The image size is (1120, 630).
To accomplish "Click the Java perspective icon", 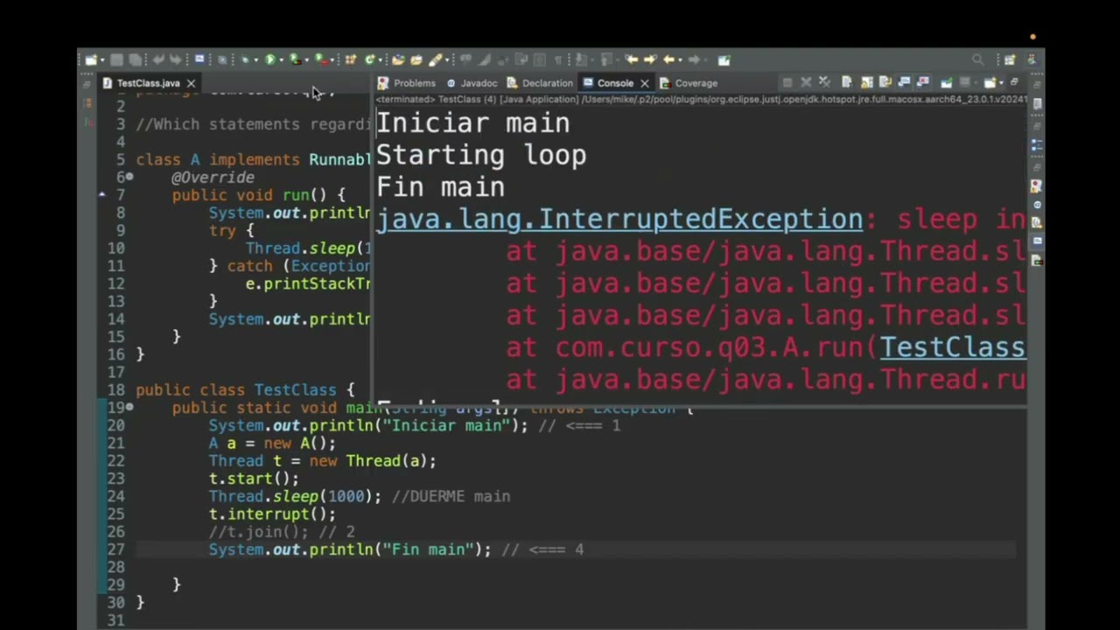I will click(1032, 60).
